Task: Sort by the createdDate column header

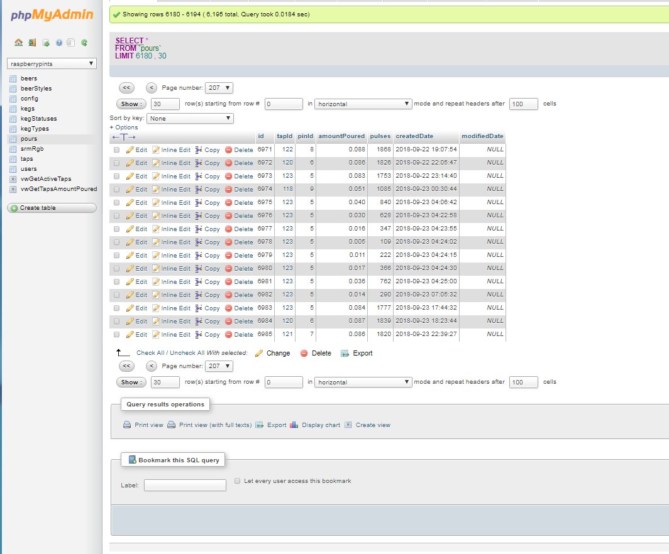Action: [x=414, y=136]
